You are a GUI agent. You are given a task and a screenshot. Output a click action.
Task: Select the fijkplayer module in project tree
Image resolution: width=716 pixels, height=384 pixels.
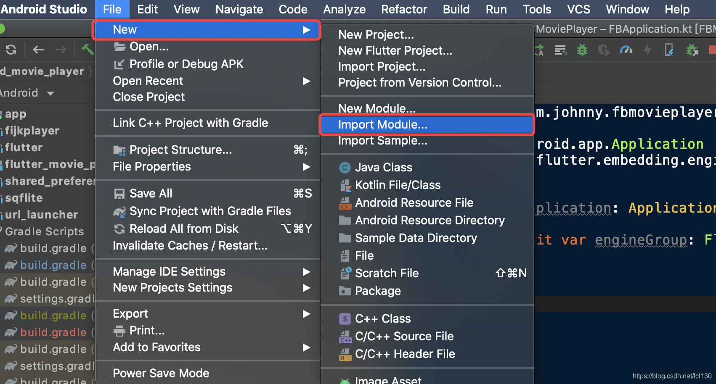[x=32, y=131]
